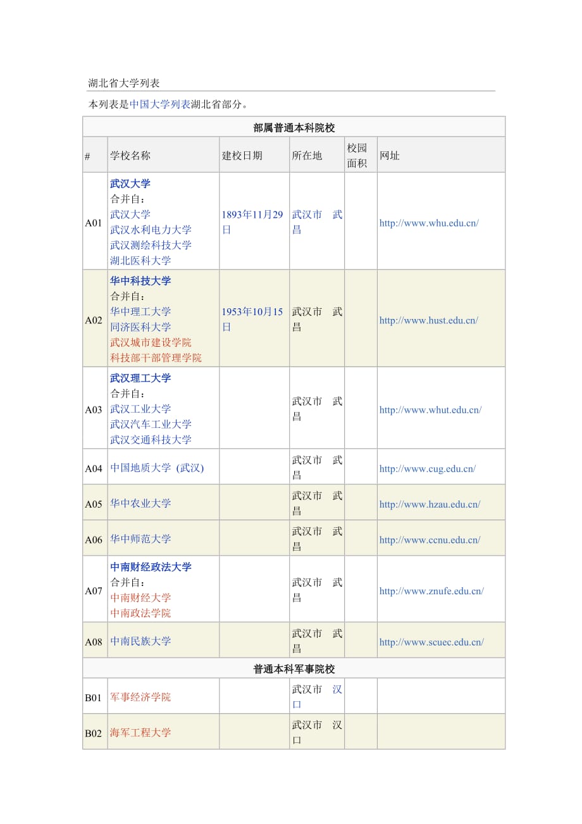Open the 武汉汽车工业大学 link
This screenshot has width=582, height=824.
coord(151,424)
